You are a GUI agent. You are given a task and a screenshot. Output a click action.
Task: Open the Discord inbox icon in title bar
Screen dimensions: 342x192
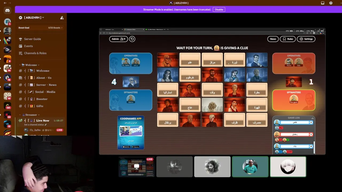tap(322, 3)
